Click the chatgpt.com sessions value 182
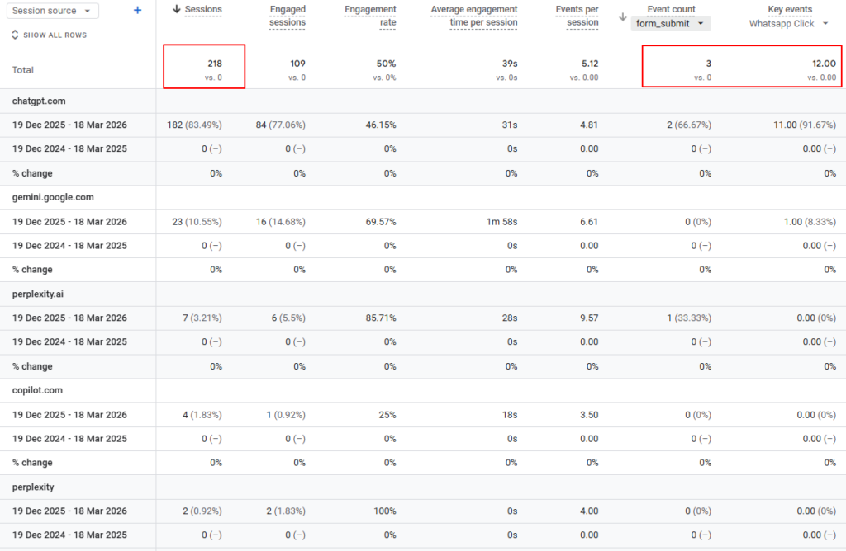The width and height of the screenshot is (846, 551). [x=174, y=125]
